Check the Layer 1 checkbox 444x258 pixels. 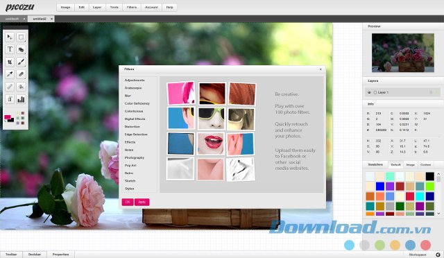pos(375,93)
